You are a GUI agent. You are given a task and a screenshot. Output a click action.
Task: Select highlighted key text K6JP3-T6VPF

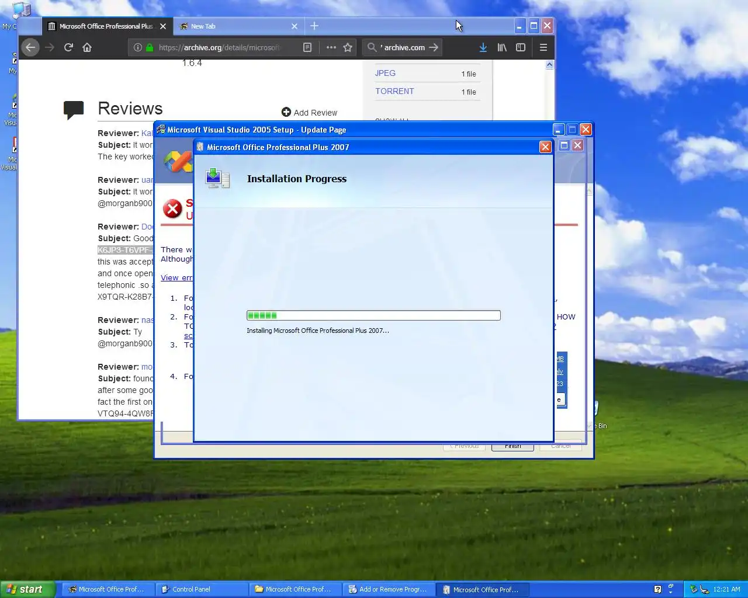click(x=125, y=250)
